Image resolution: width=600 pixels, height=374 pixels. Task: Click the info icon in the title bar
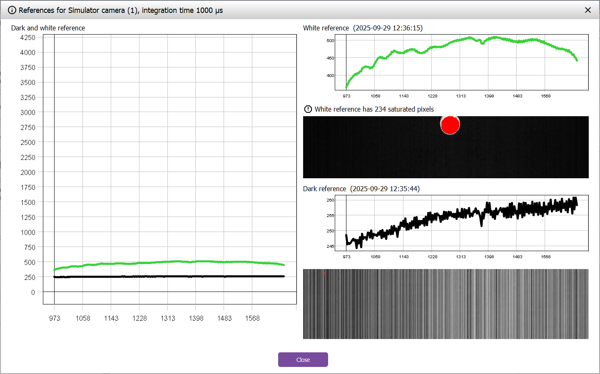click(12, 10)
